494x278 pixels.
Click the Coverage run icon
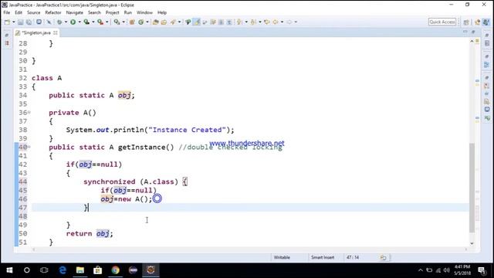(x=86, y=22)
